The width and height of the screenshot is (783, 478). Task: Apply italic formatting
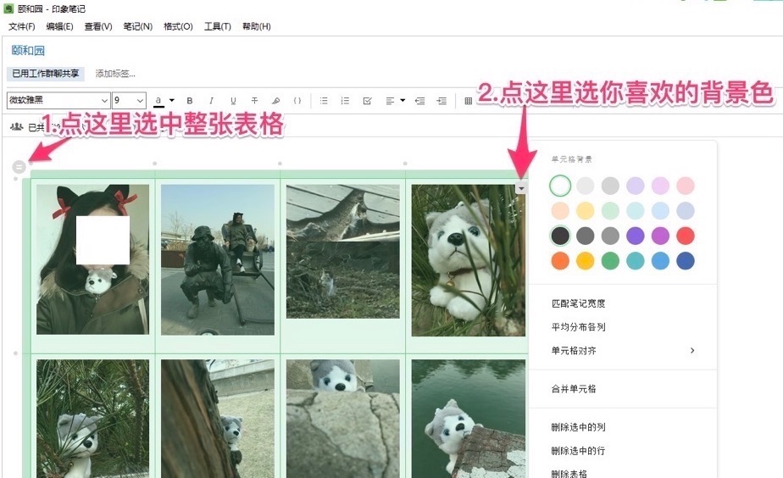pyautogui.click(x=211, y=101)
